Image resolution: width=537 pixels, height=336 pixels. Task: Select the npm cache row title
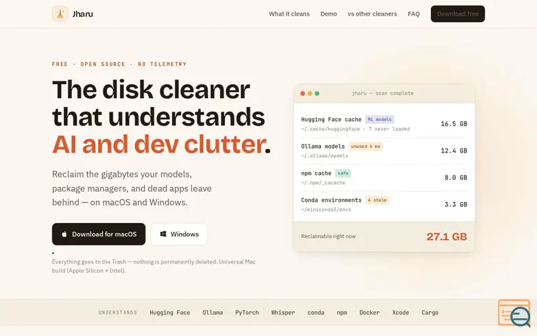(x=316, y=173)
